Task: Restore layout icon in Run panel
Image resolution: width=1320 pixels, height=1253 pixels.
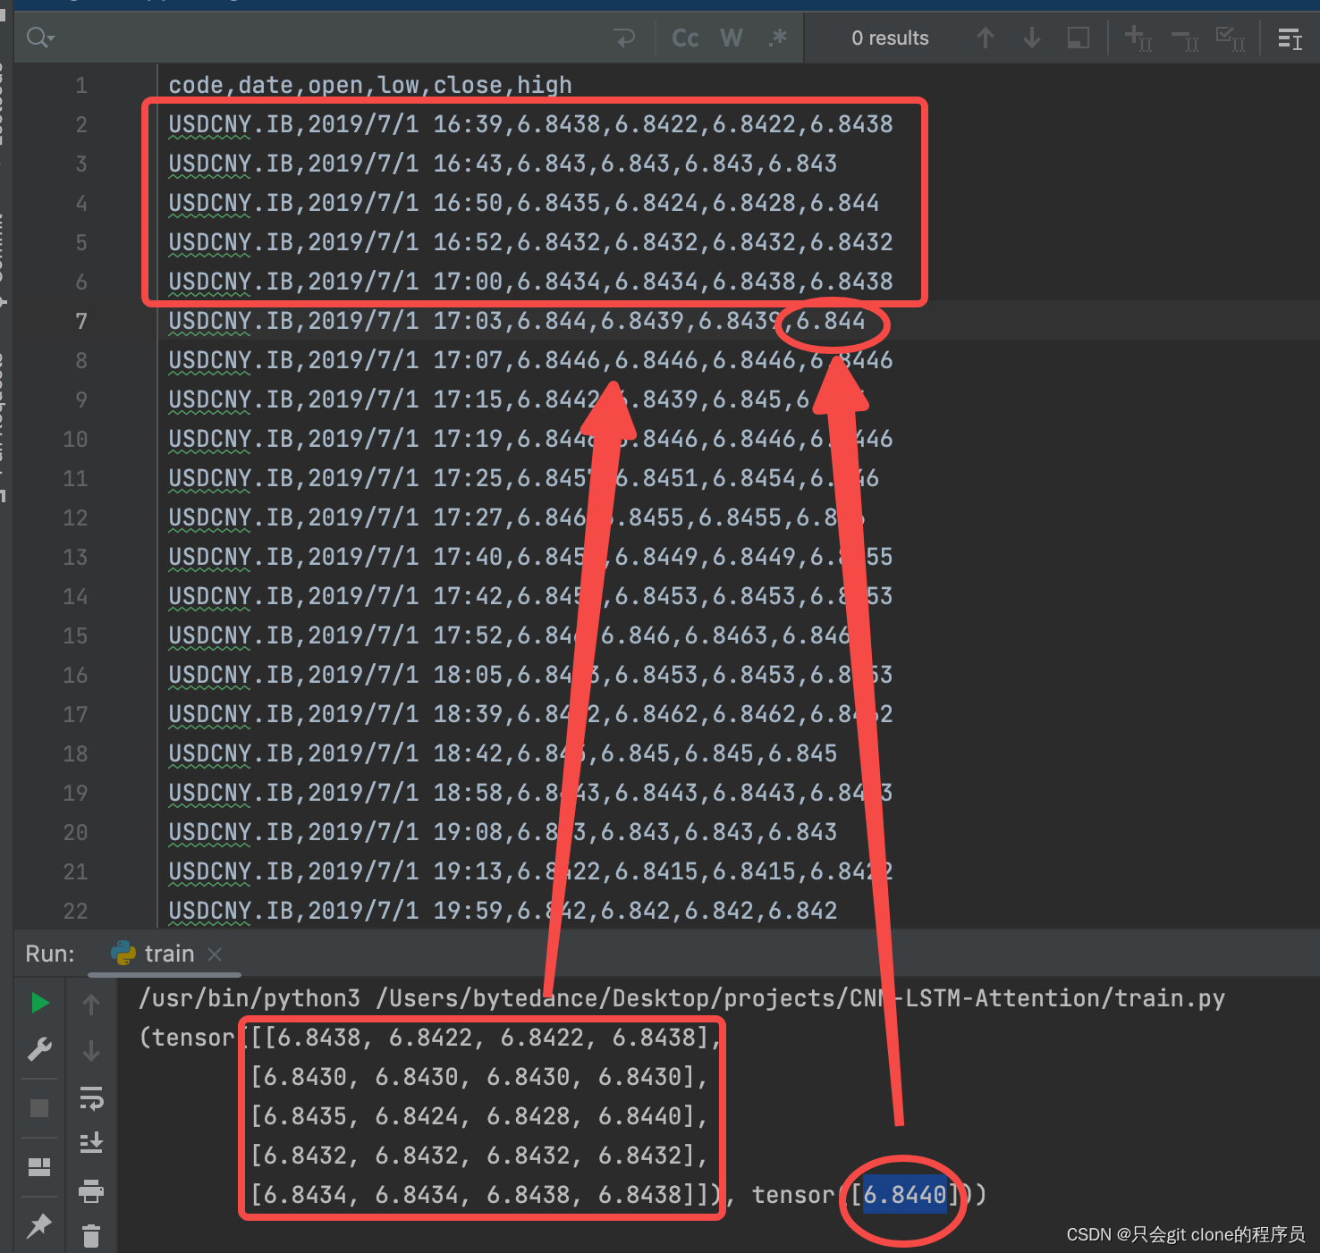Action: (39, 1166)
